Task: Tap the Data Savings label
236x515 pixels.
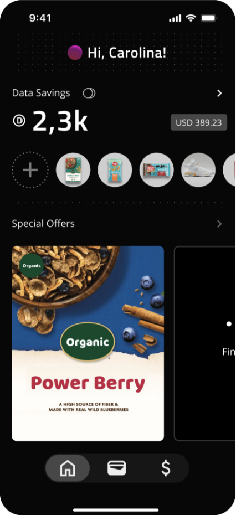Action: pyautogui.click(x=41, y=93)
